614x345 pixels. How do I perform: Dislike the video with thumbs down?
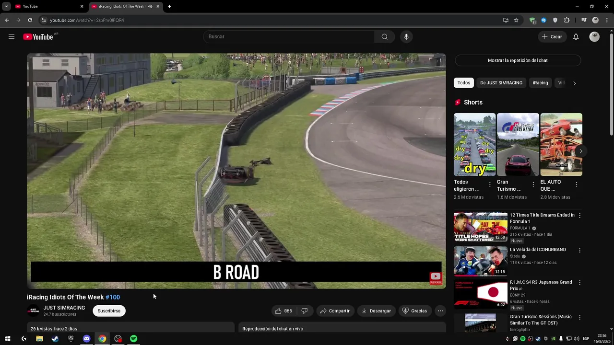pyautogui.click(x=305, y=311)
